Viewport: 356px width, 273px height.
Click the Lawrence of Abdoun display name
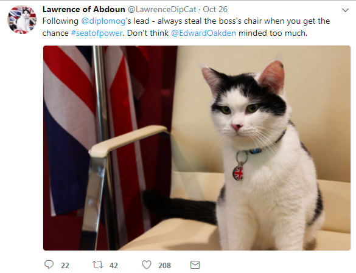coord(84,9)
